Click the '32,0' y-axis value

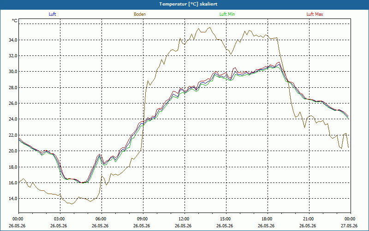pos(13,56)
